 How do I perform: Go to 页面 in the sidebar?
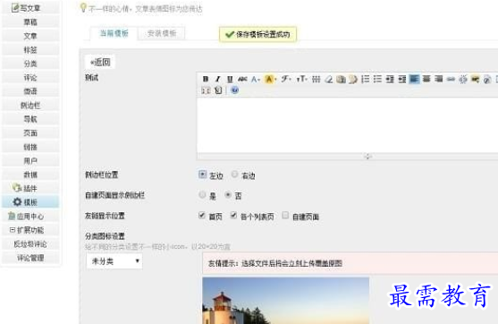tap(30, 132)
